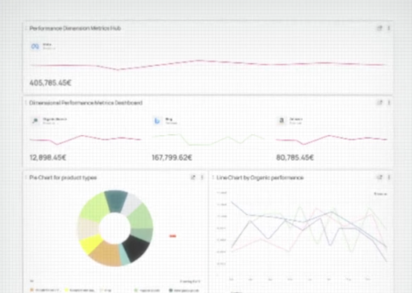412x293 pixels.
Task: Click the drag handle beside the Pie Chart title
Action: (26, 178)
